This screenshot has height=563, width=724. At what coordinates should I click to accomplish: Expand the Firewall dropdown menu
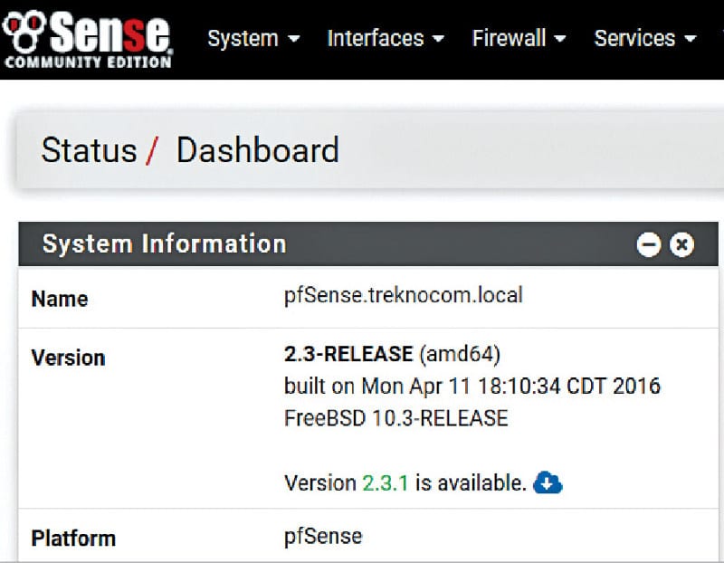tap(519, 39)
